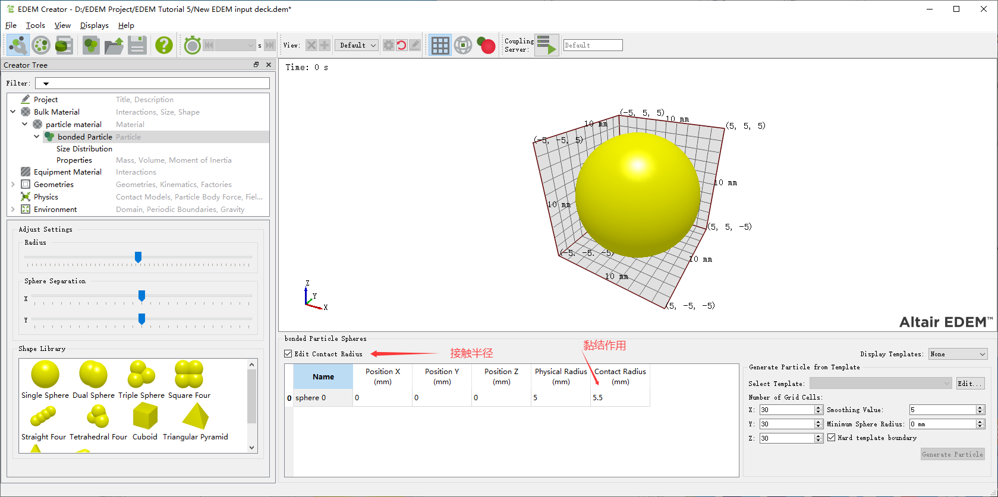Click the Generate Particle button
998x497 pixels.
click(x=953, y=454)
